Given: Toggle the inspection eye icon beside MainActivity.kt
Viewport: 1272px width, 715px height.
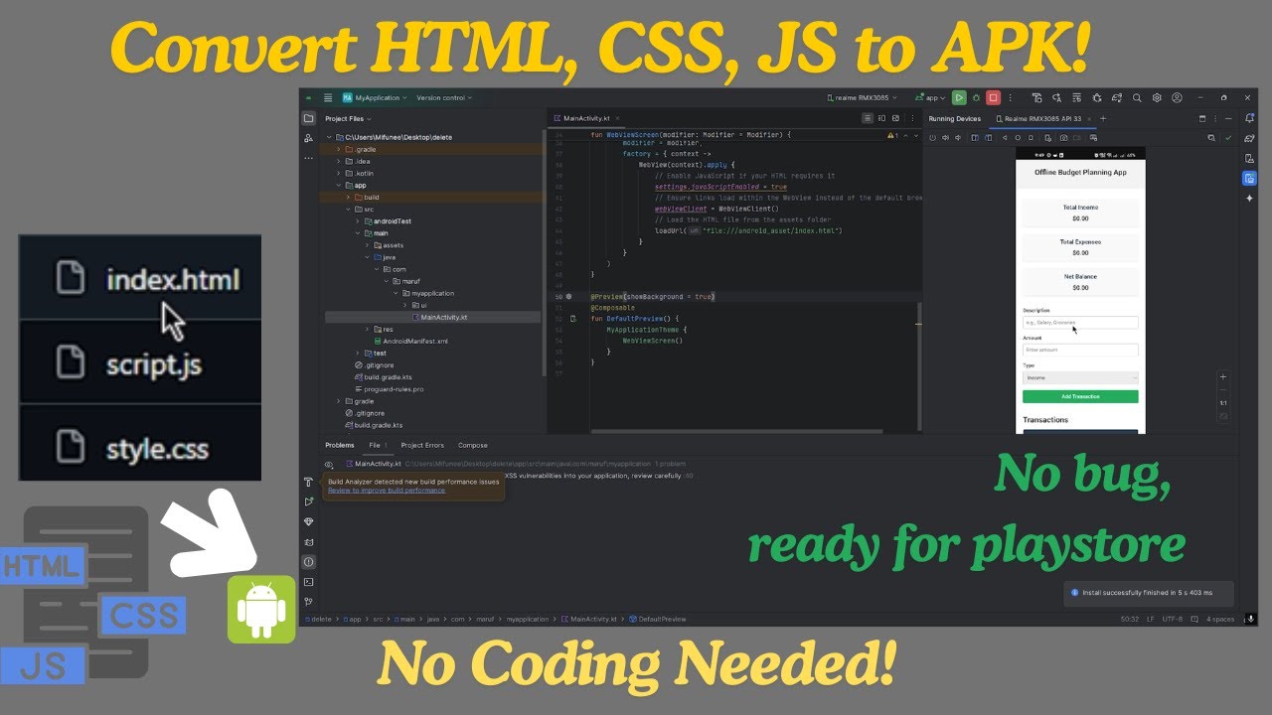Looking at the screenshot, I should coord(328,465).
